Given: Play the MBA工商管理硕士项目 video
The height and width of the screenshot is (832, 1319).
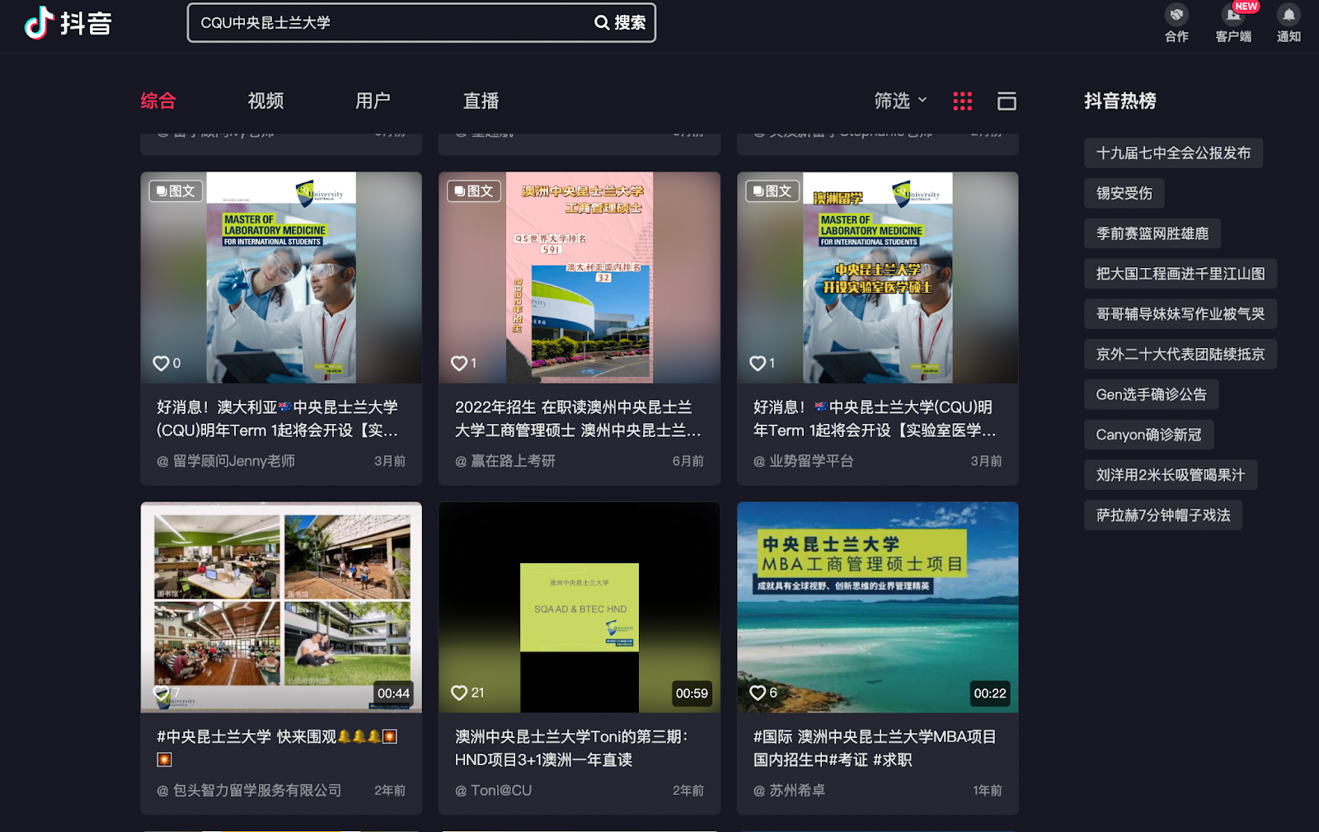Looking at the screenshot, I should [878, 607].
